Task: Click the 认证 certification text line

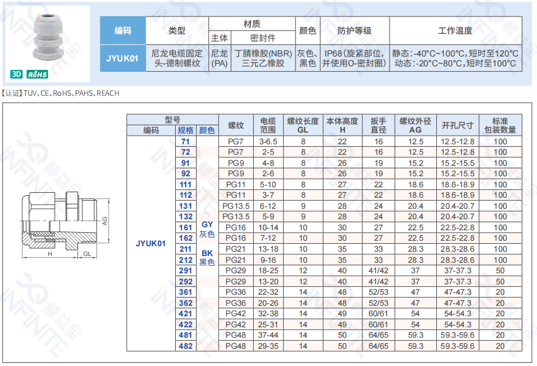Action: [61, 93]
